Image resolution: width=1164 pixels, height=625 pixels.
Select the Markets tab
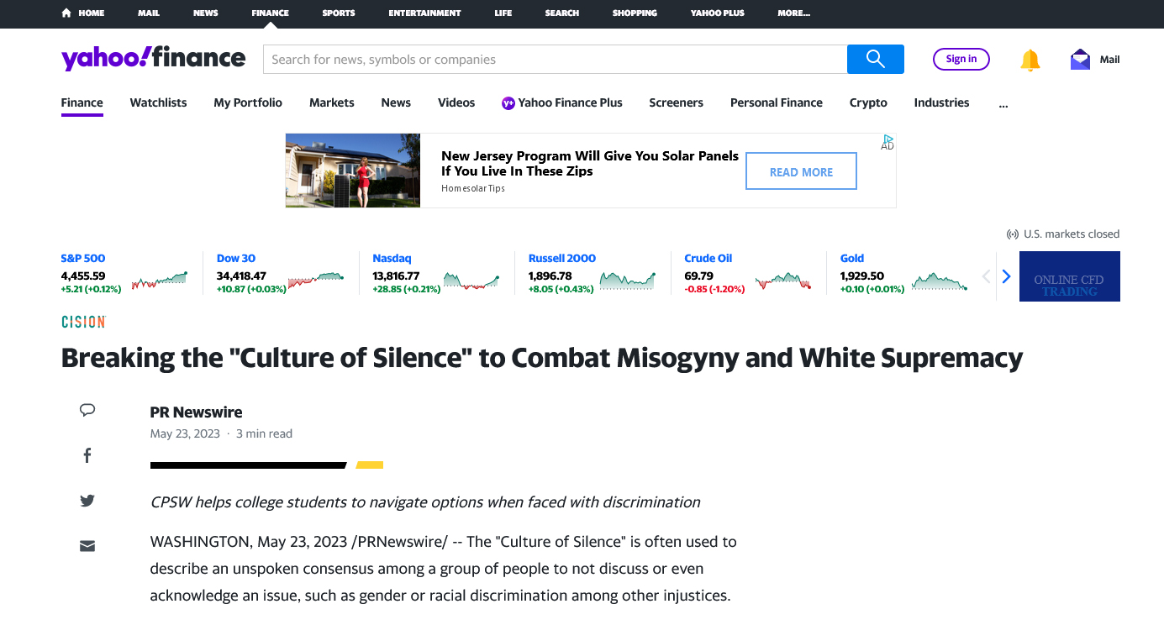(332, 102)
